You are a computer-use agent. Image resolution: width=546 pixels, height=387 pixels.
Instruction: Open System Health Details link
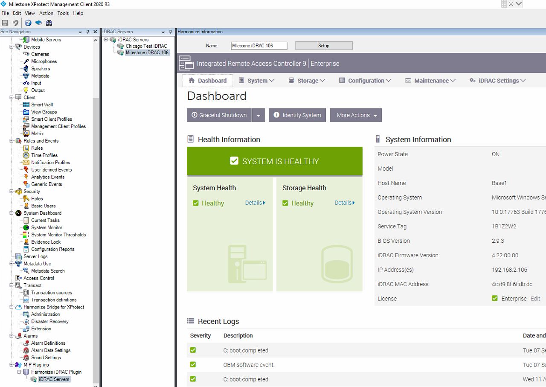click(x=255, y=203)
